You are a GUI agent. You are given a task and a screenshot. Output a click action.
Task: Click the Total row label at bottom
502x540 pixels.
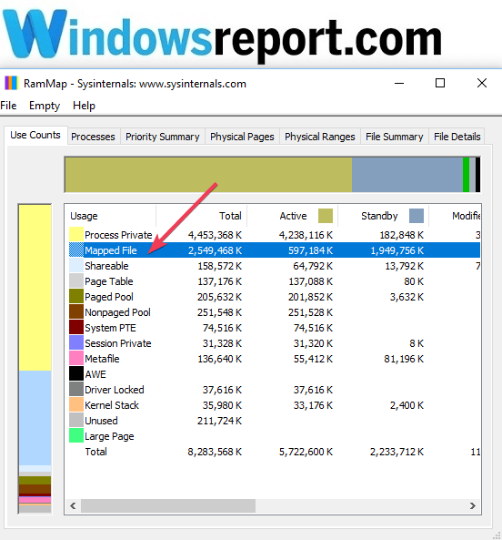pyautogui.click(x=95, y=452)
